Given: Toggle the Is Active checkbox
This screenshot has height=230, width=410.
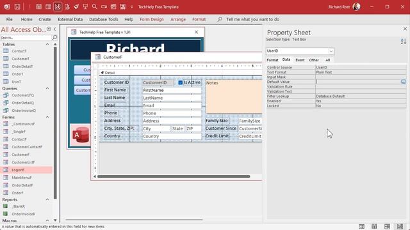Looking at the screenshot, I should [x=181, y=82].
